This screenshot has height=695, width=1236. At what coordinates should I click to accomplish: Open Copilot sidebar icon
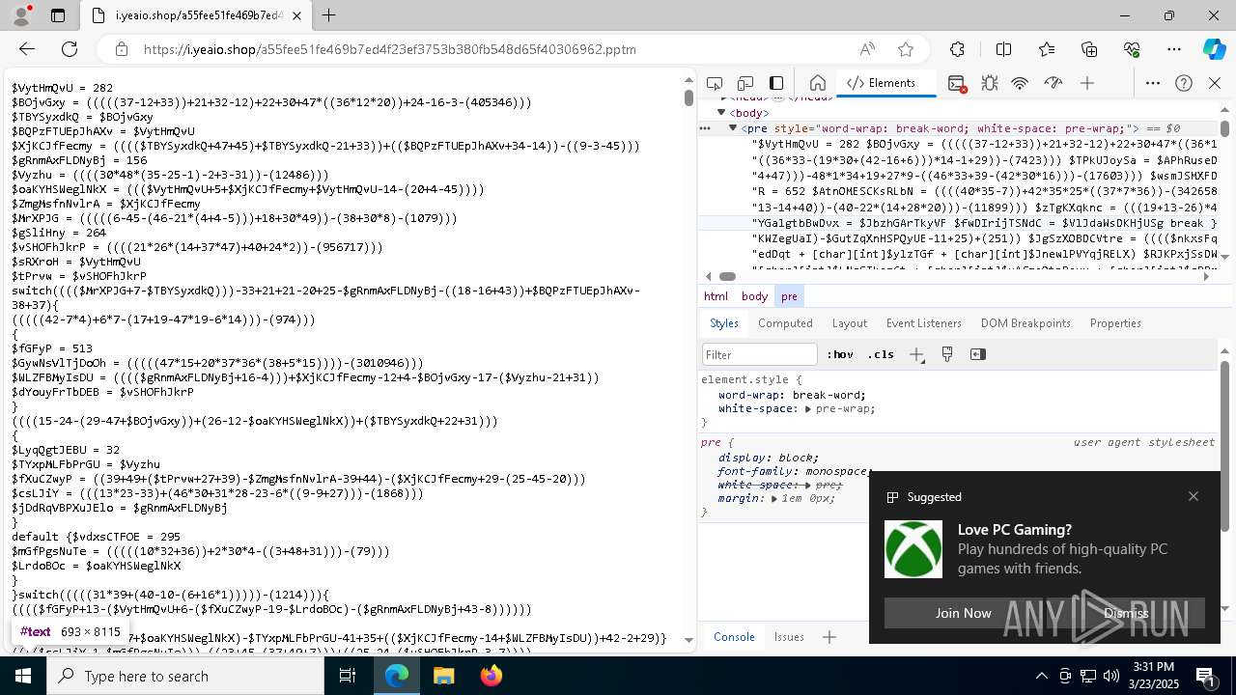point(1214,49)
